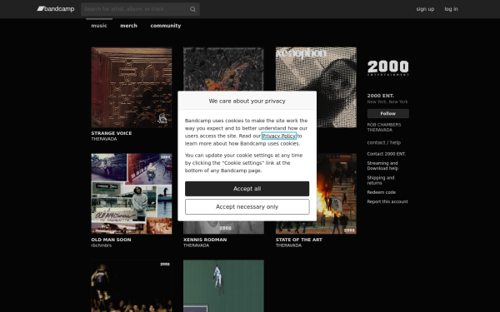Screen dimensions: 500x312
Task: Click the 'contact / help' heading text
Action: pos(384,142)
